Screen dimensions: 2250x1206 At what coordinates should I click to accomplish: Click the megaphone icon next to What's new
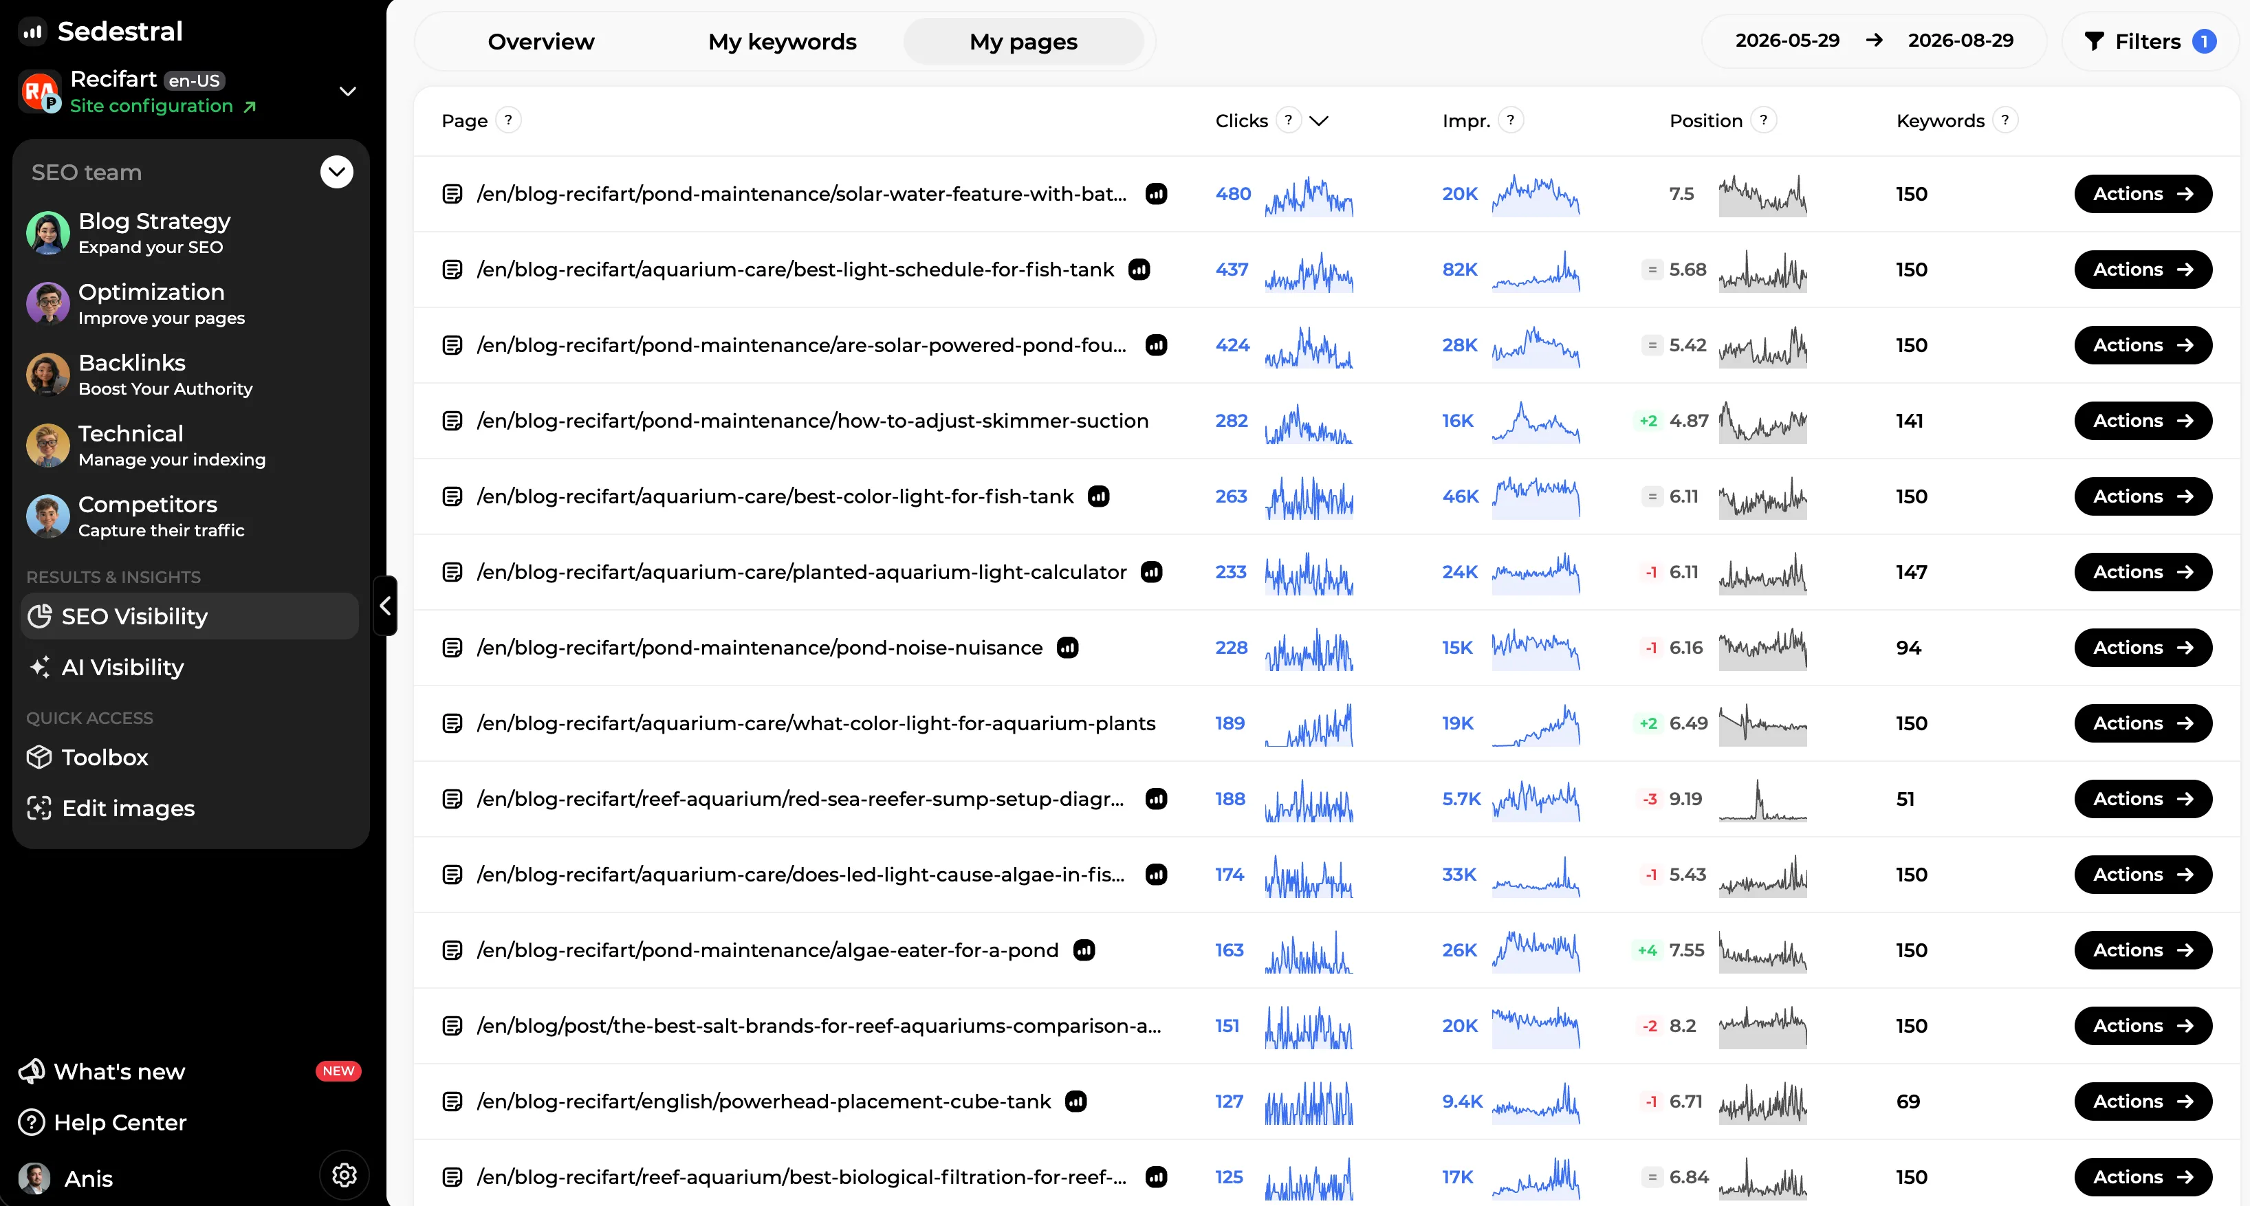(x=32, y=1071)
